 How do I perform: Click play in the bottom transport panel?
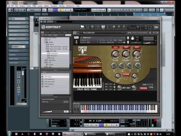click(x=111, y=125)
